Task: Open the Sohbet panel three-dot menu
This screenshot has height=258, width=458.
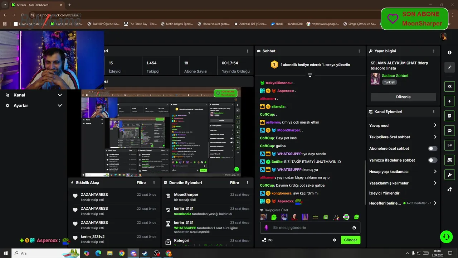Action: (x=359, y=51)
